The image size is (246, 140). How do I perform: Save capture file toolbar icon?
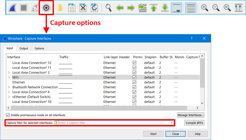(x=72, y=8)
